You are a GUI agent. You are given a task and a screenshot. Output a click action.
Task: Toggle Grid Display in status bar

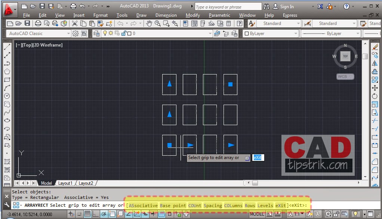click(x=87, y=214)
